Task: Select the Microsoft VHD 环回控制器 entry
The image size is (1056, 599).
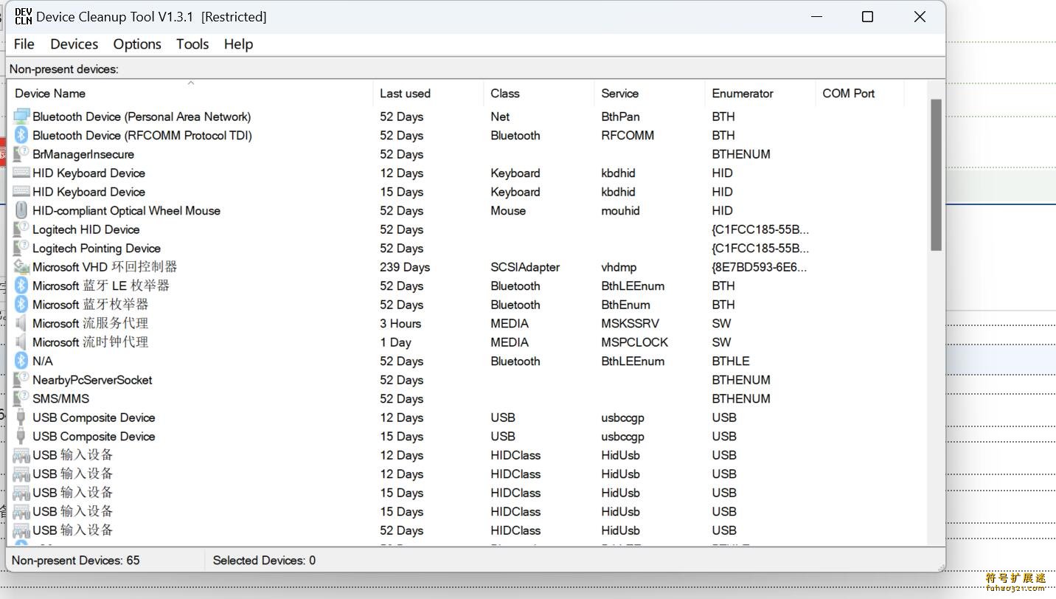Action: pyautogui.click(x=105, y=267)
